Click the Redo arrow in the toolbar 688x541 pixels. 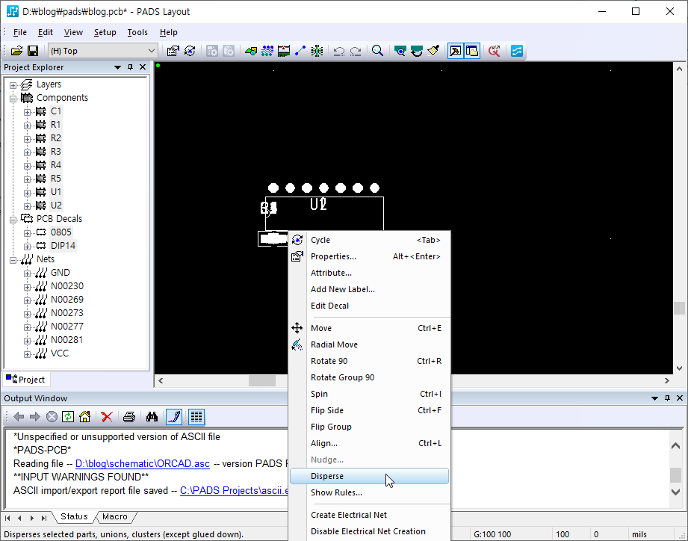pyautogui.click(x=356, y=51)
